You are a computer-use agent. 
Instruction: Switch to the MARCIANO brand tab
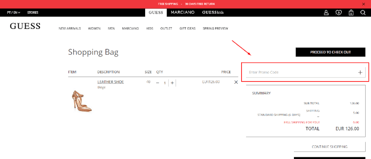click(183, 12)
